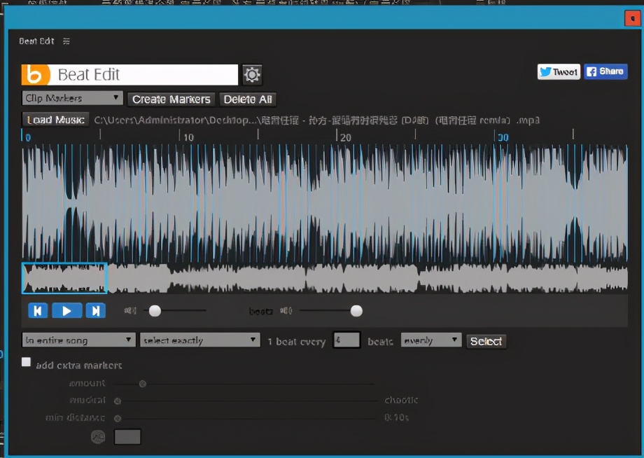Click the Delete All button
Viewport: 644px width, 458px height.
(248, 99)
